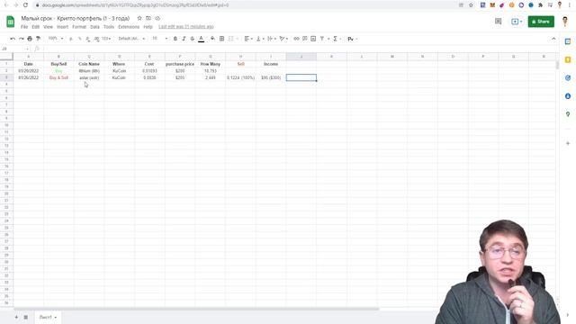
Task: Click the Redo icon in toolbar
Action: coord(22,39)
